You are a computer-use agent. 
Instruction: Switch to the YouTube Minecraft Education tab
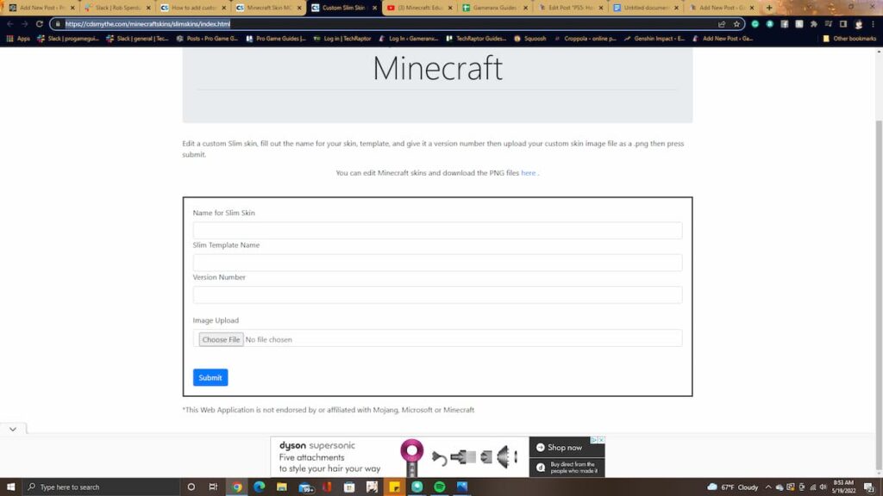click(420, 8)
